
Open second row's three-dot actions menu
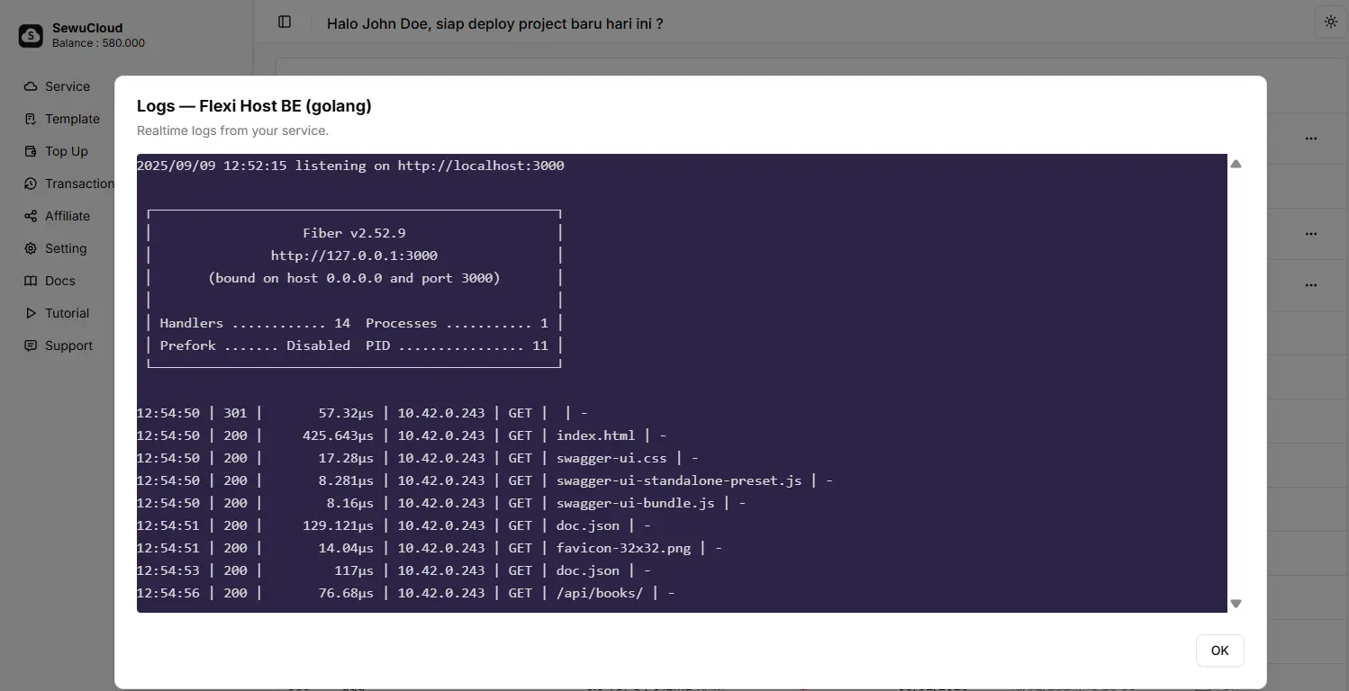pos(1310,234)
